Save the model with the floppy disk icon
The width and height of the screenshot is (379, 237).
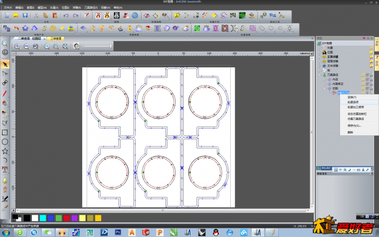click(25, 16)
